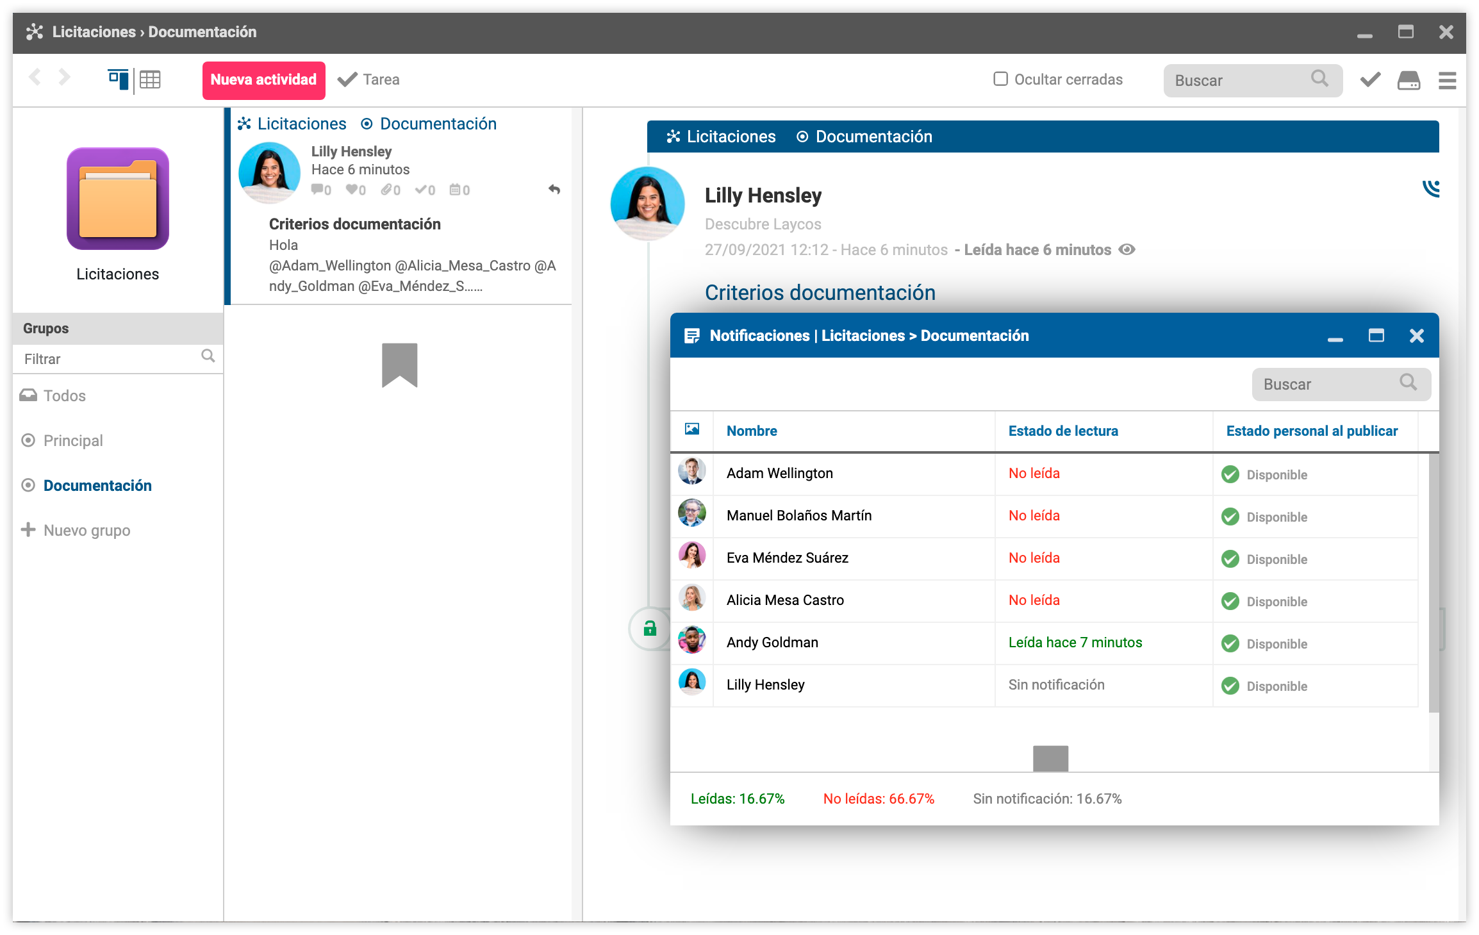Click Leída hace 7 minutos status
Viewport: 1479px width, 935px height.
coord(1075,642)
